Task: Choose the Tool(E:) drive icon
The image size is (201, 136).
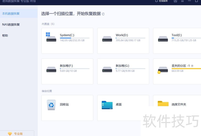Action: [163, 39]
